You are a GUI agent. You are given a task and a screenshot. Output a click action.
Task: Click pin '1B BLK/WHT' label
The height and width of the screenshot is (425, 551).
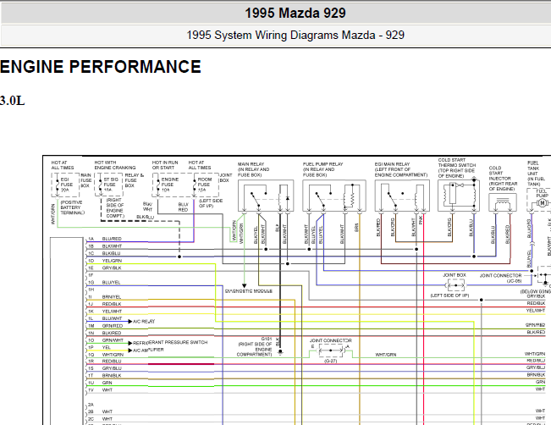click(x=105, y=246)
